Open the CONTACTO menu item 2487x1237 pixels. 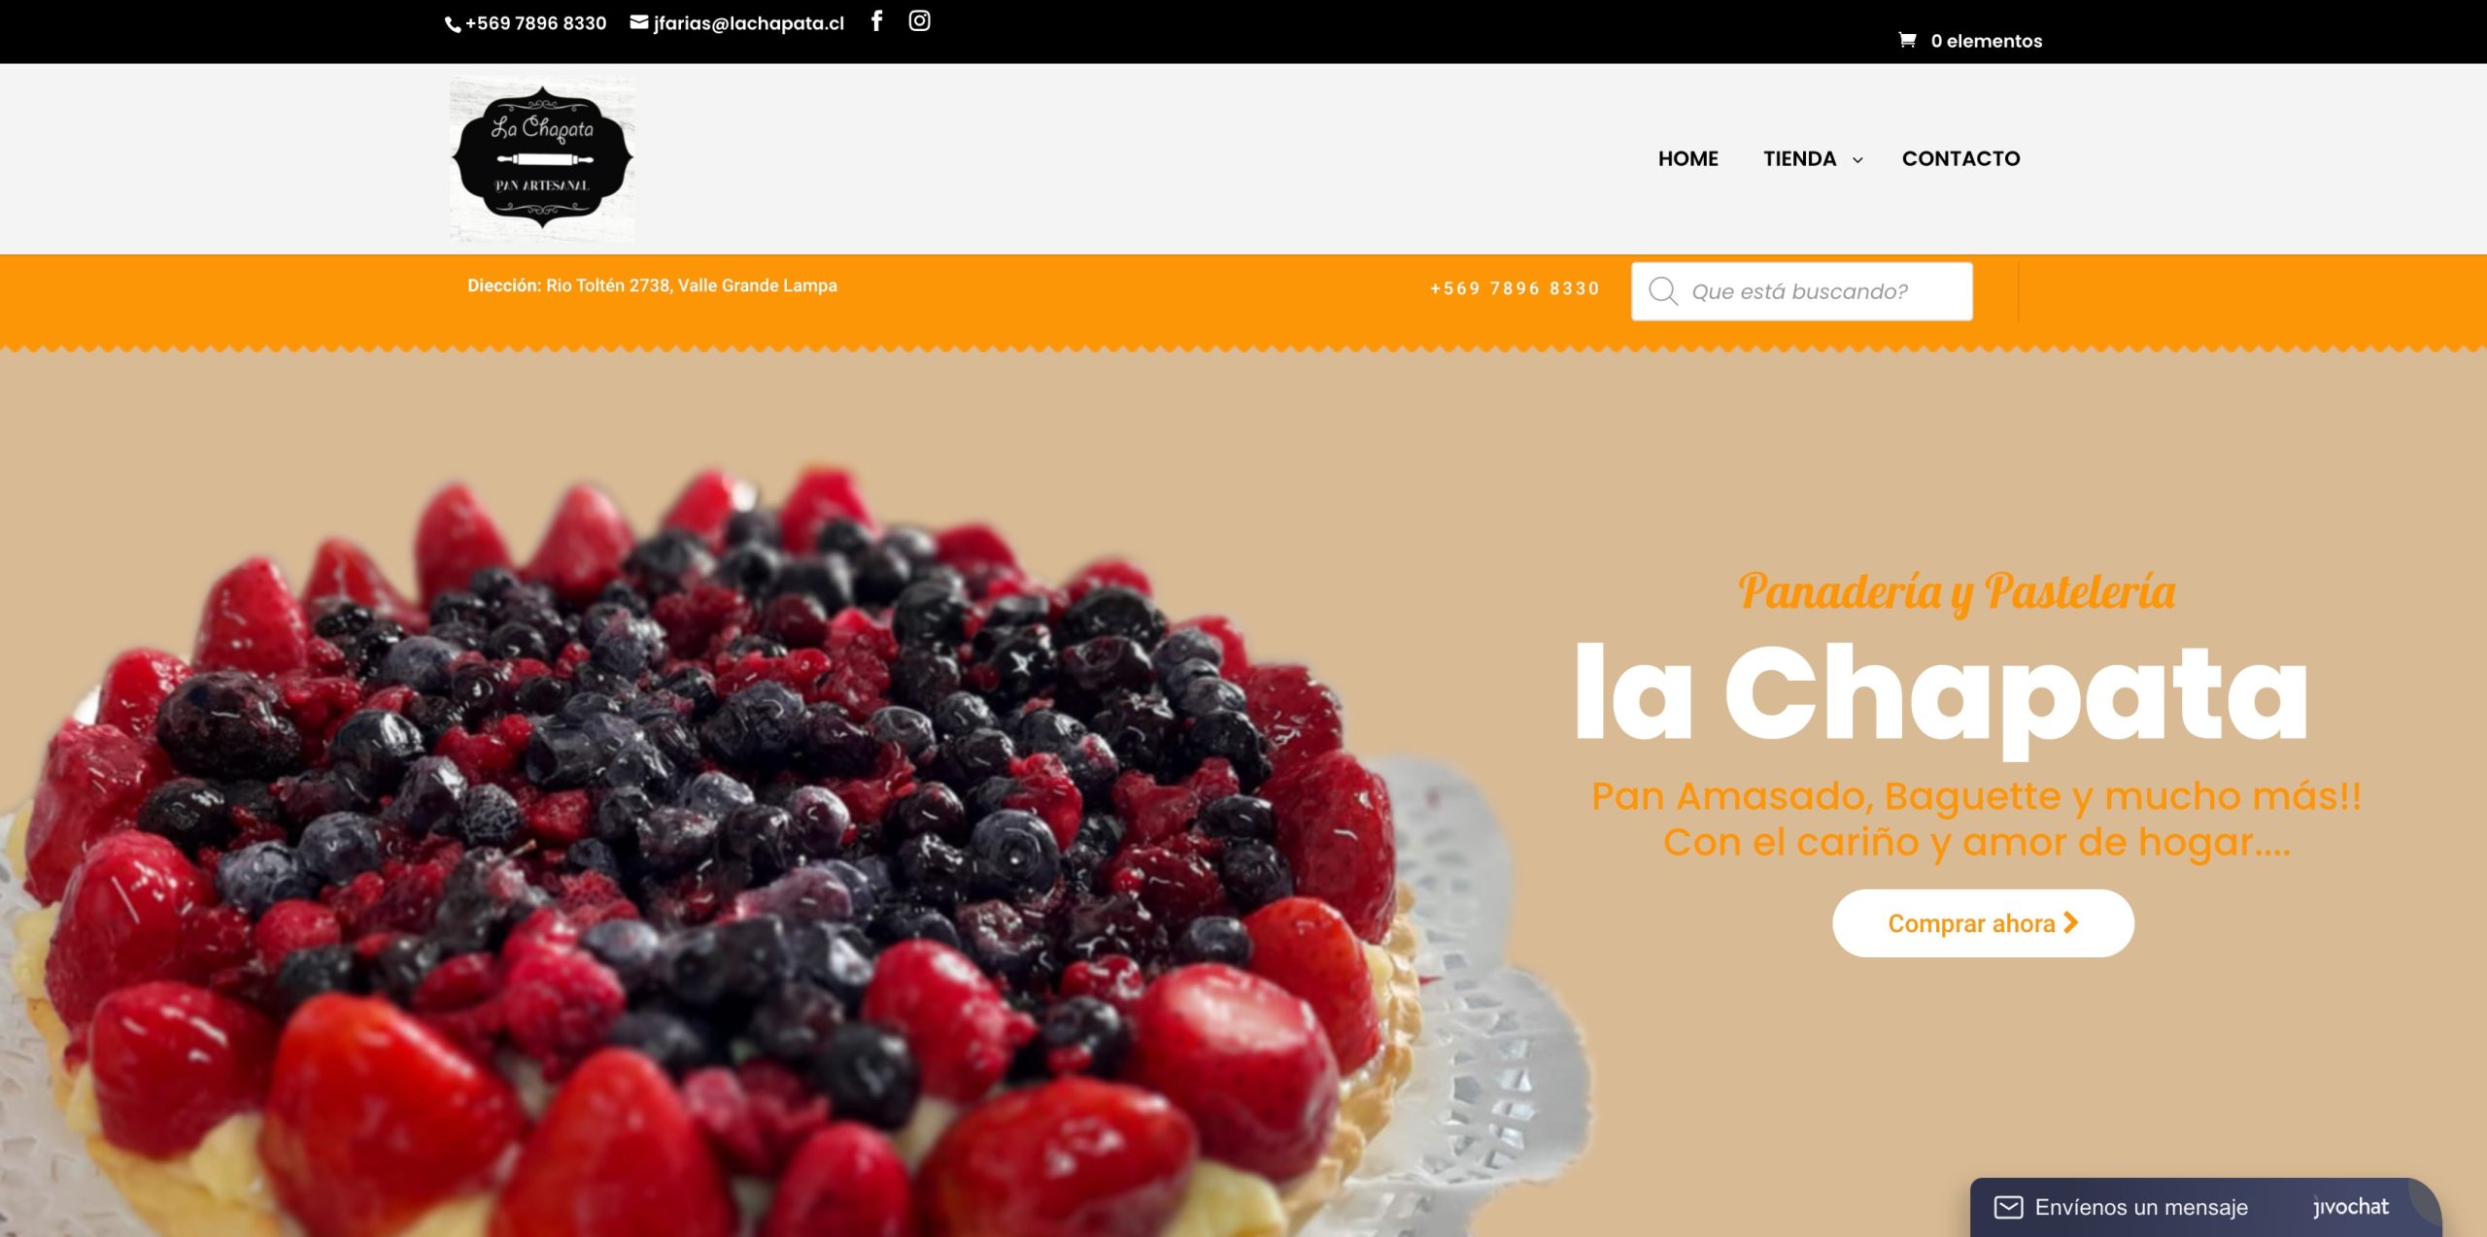click(x=1960, y=158)
